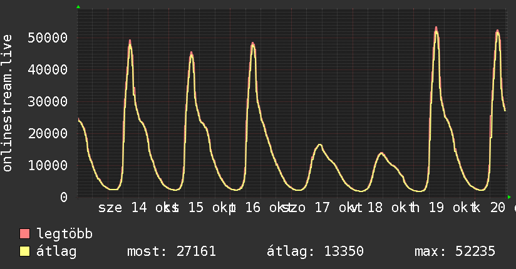Select the 20000 y-axis label

point(48,133)
